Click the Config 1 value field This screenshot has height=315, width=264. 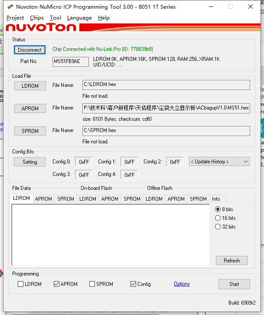point(129,162)
